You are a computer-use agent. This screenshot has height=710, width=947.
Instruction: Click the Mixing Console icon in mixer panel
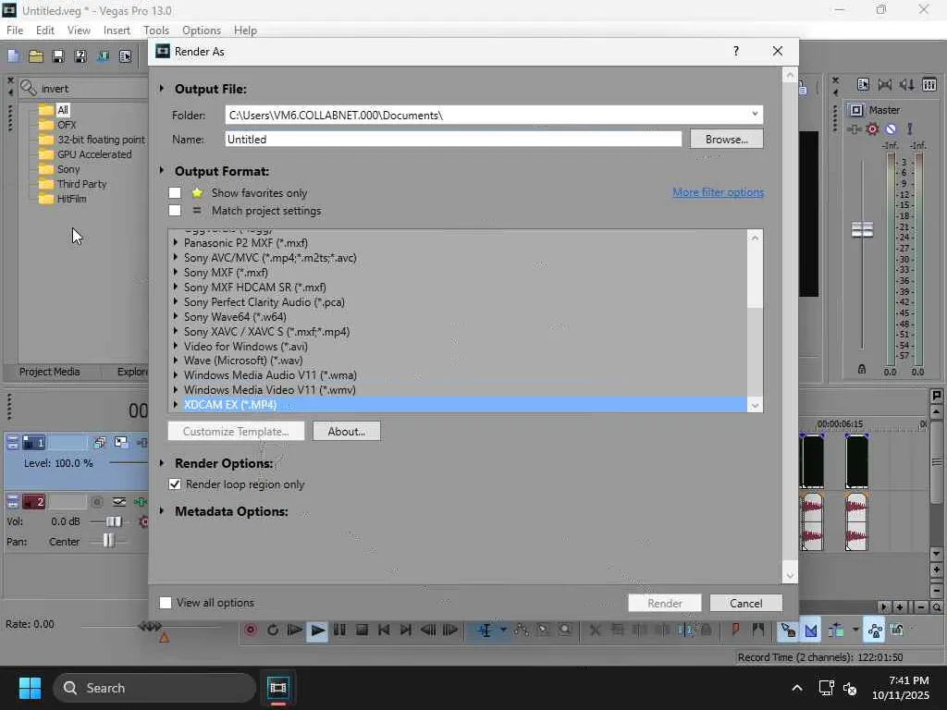[929, 85]
